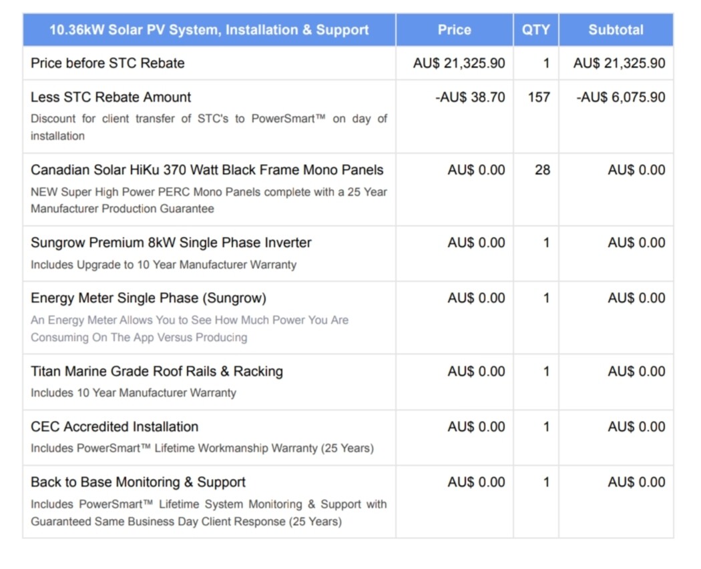
Task: Click the 'Price' column header
Action: tap(454, 30)
